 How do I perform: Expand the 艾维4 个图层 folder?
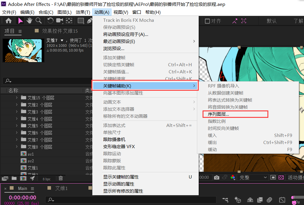(17, 119)
